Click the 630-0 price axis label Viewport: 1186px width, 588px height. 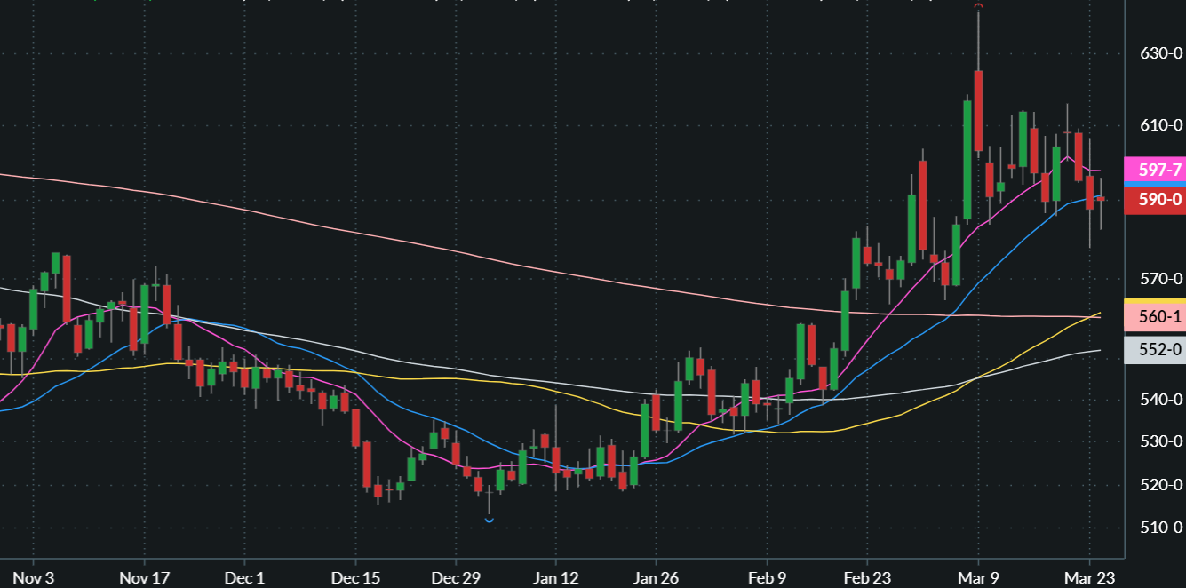pos(1160,53)
